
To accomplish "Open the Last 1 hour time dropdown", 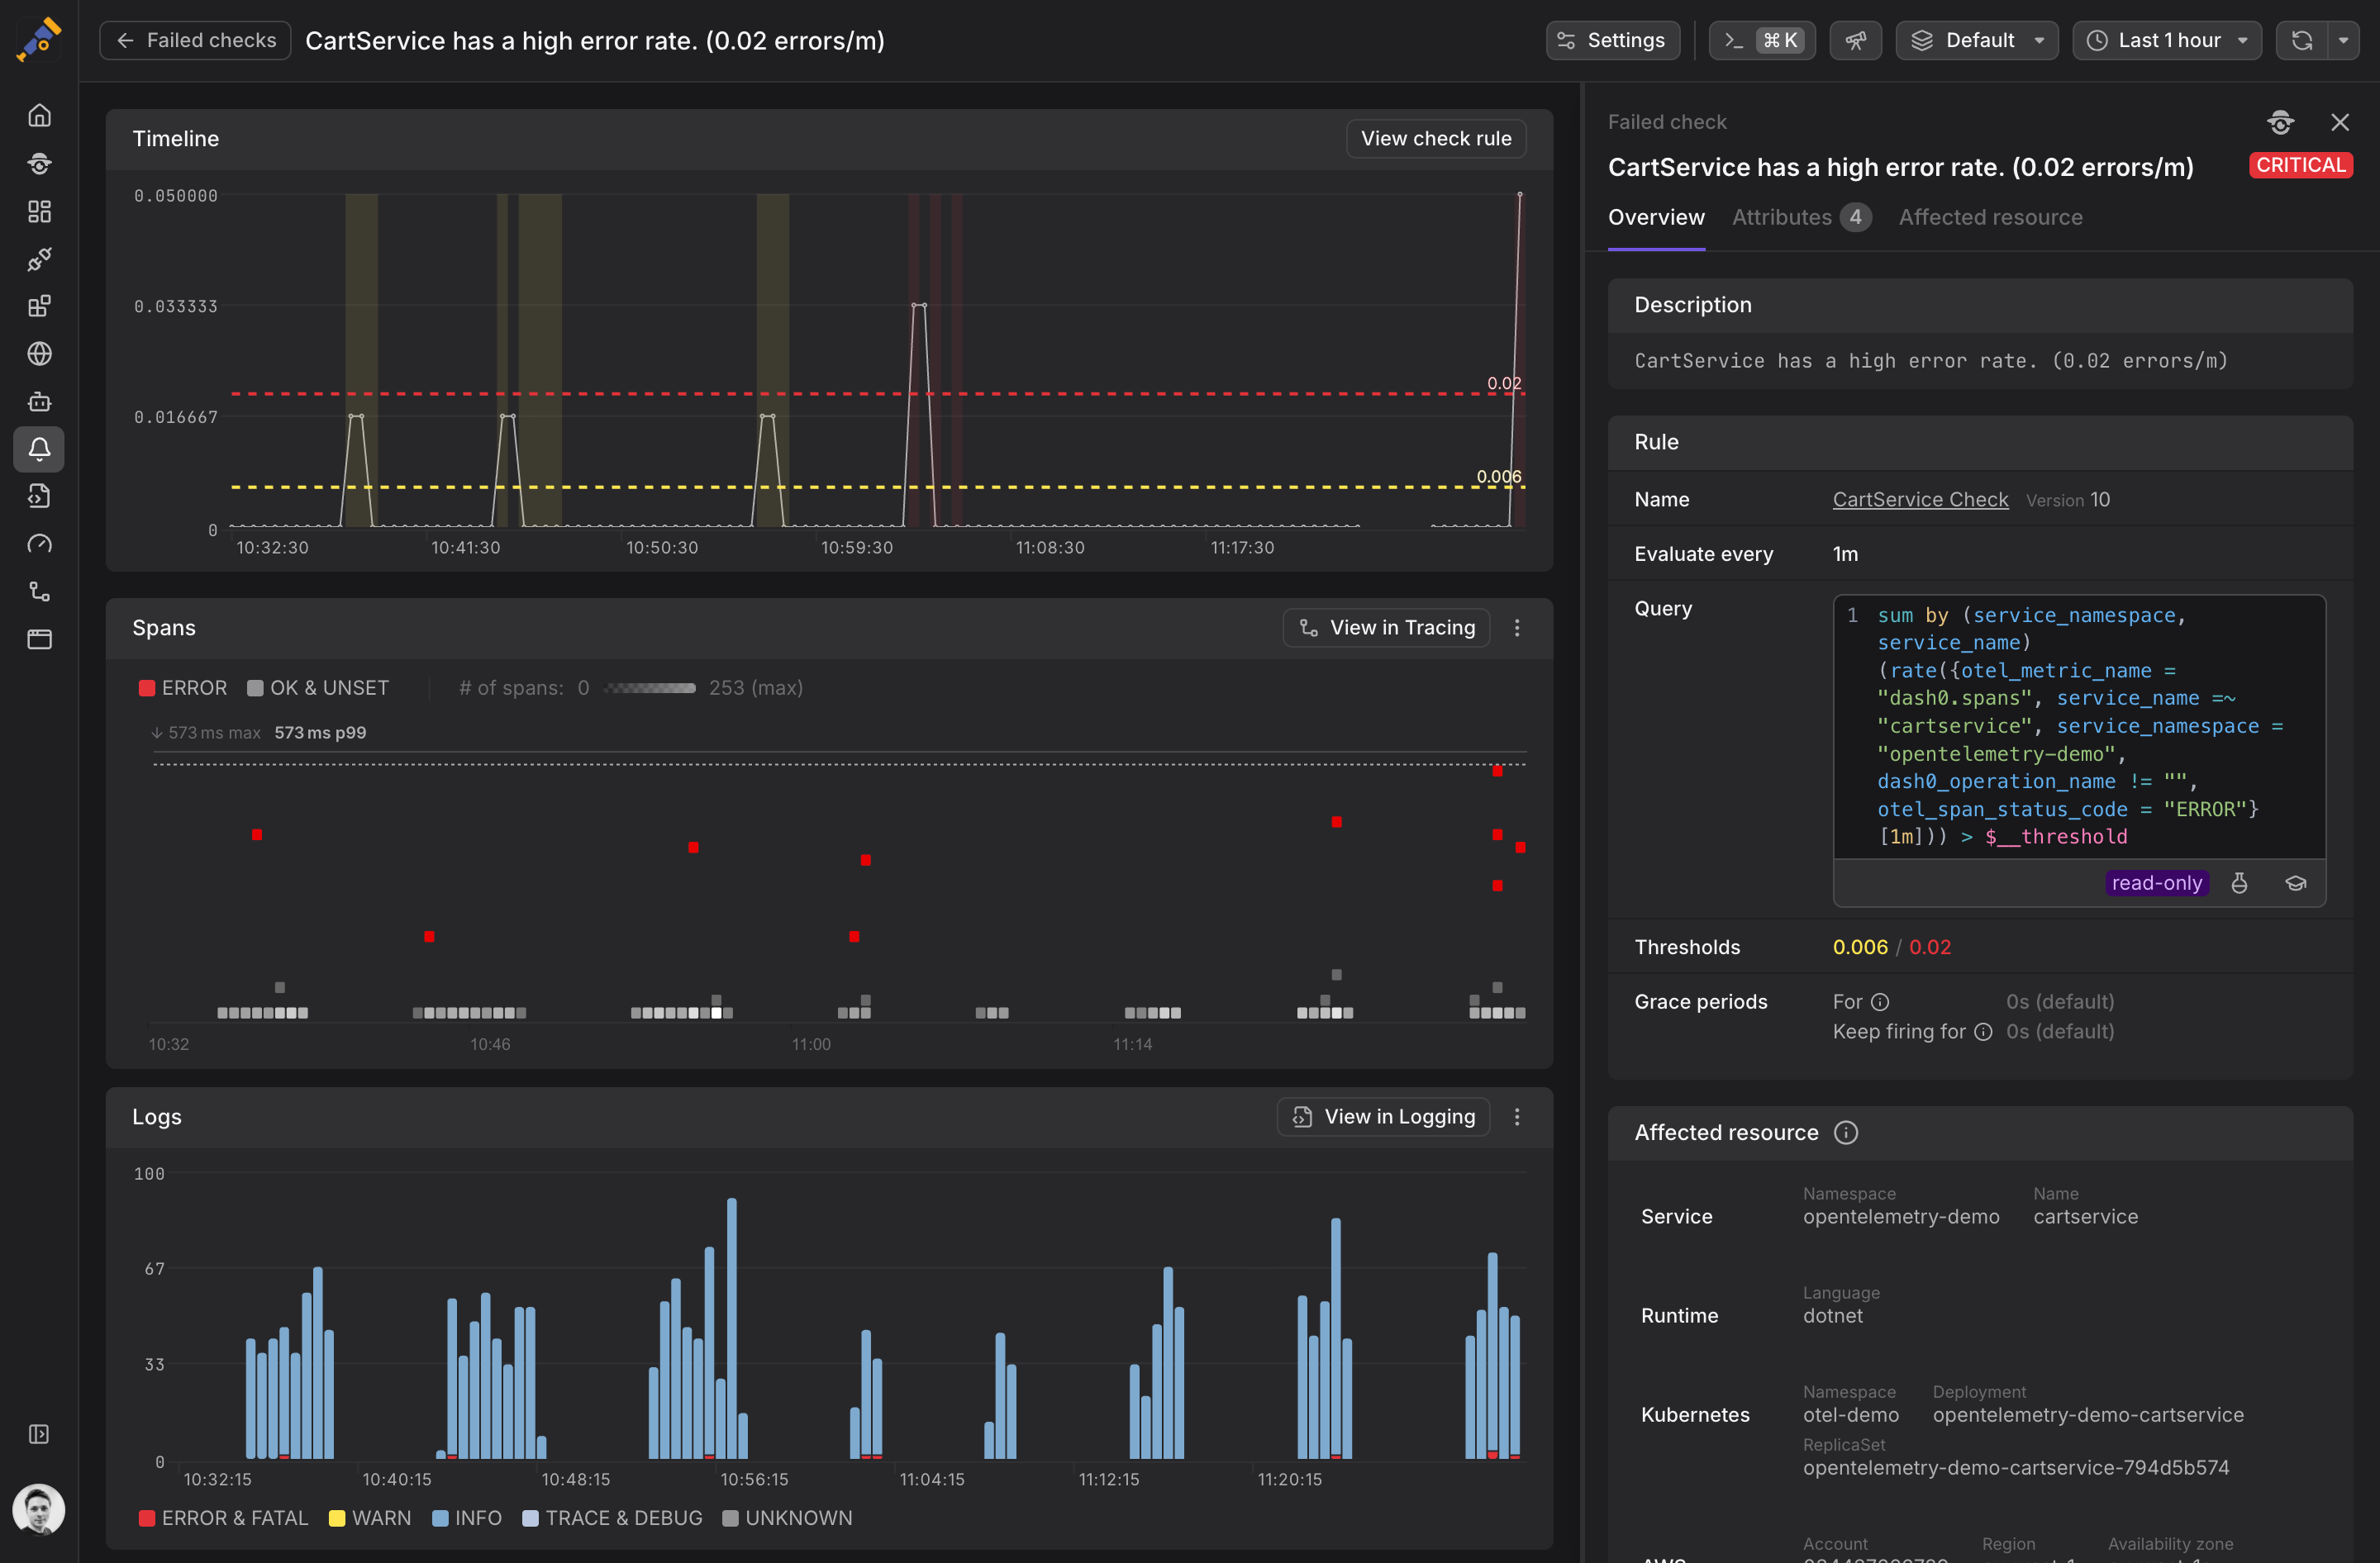I will coord(2167,40).
